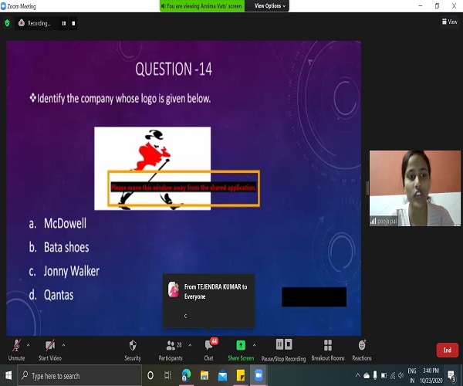Click Zoom Meeting window title icon
Screen dimensions: 463x386
3,6
